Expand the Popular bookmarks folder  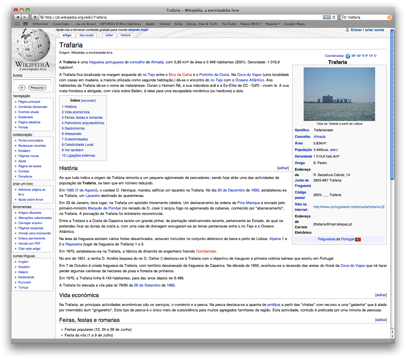coord(273,24)
